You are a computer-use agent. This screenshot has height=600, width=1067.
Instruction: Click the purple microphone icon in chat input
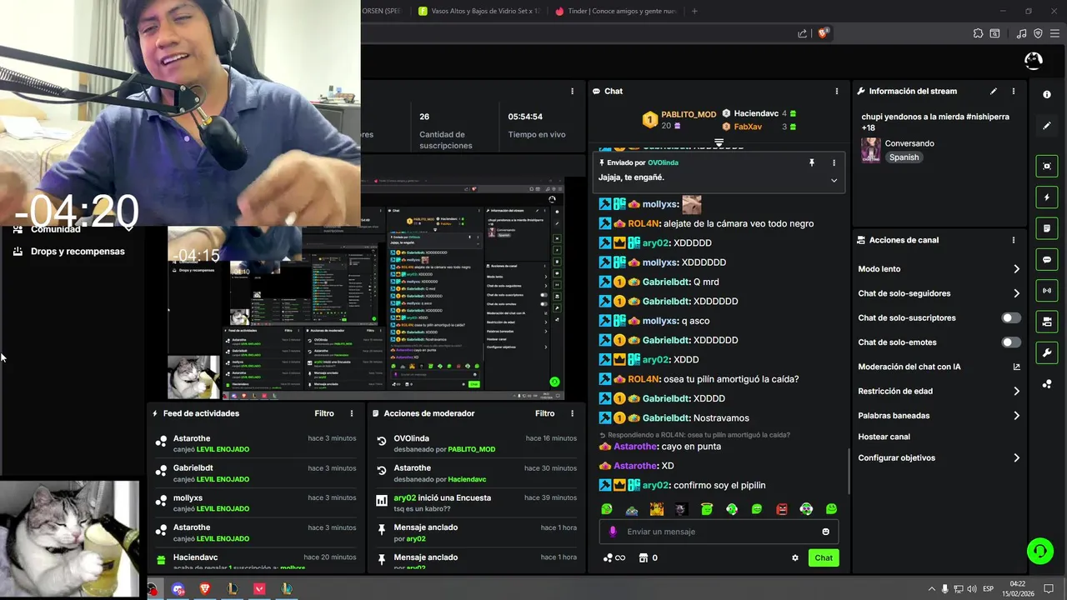click(x=613, y=532)
